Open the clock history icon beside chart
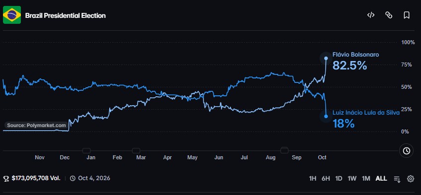Screen dimensions: 421x195 pyautogui.click(x=407, y=151)
